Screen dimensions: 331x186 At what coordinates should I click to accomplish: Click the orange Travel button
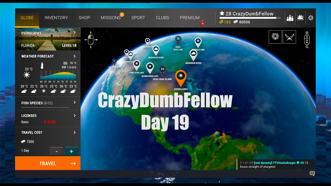coord(48,163)
